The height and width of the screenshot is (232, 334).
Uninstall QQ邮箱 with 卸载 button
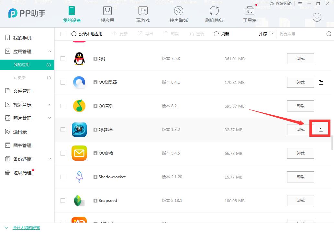click(301, 153)
